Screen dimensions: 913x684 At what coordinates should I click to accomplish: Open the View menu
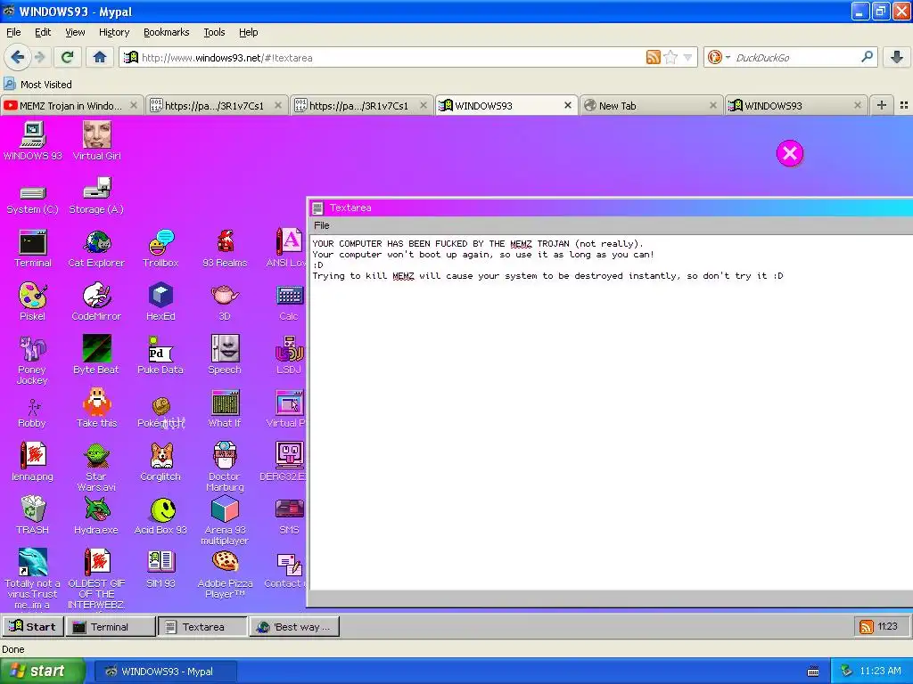pyautogui.click(x=75, y=32)
